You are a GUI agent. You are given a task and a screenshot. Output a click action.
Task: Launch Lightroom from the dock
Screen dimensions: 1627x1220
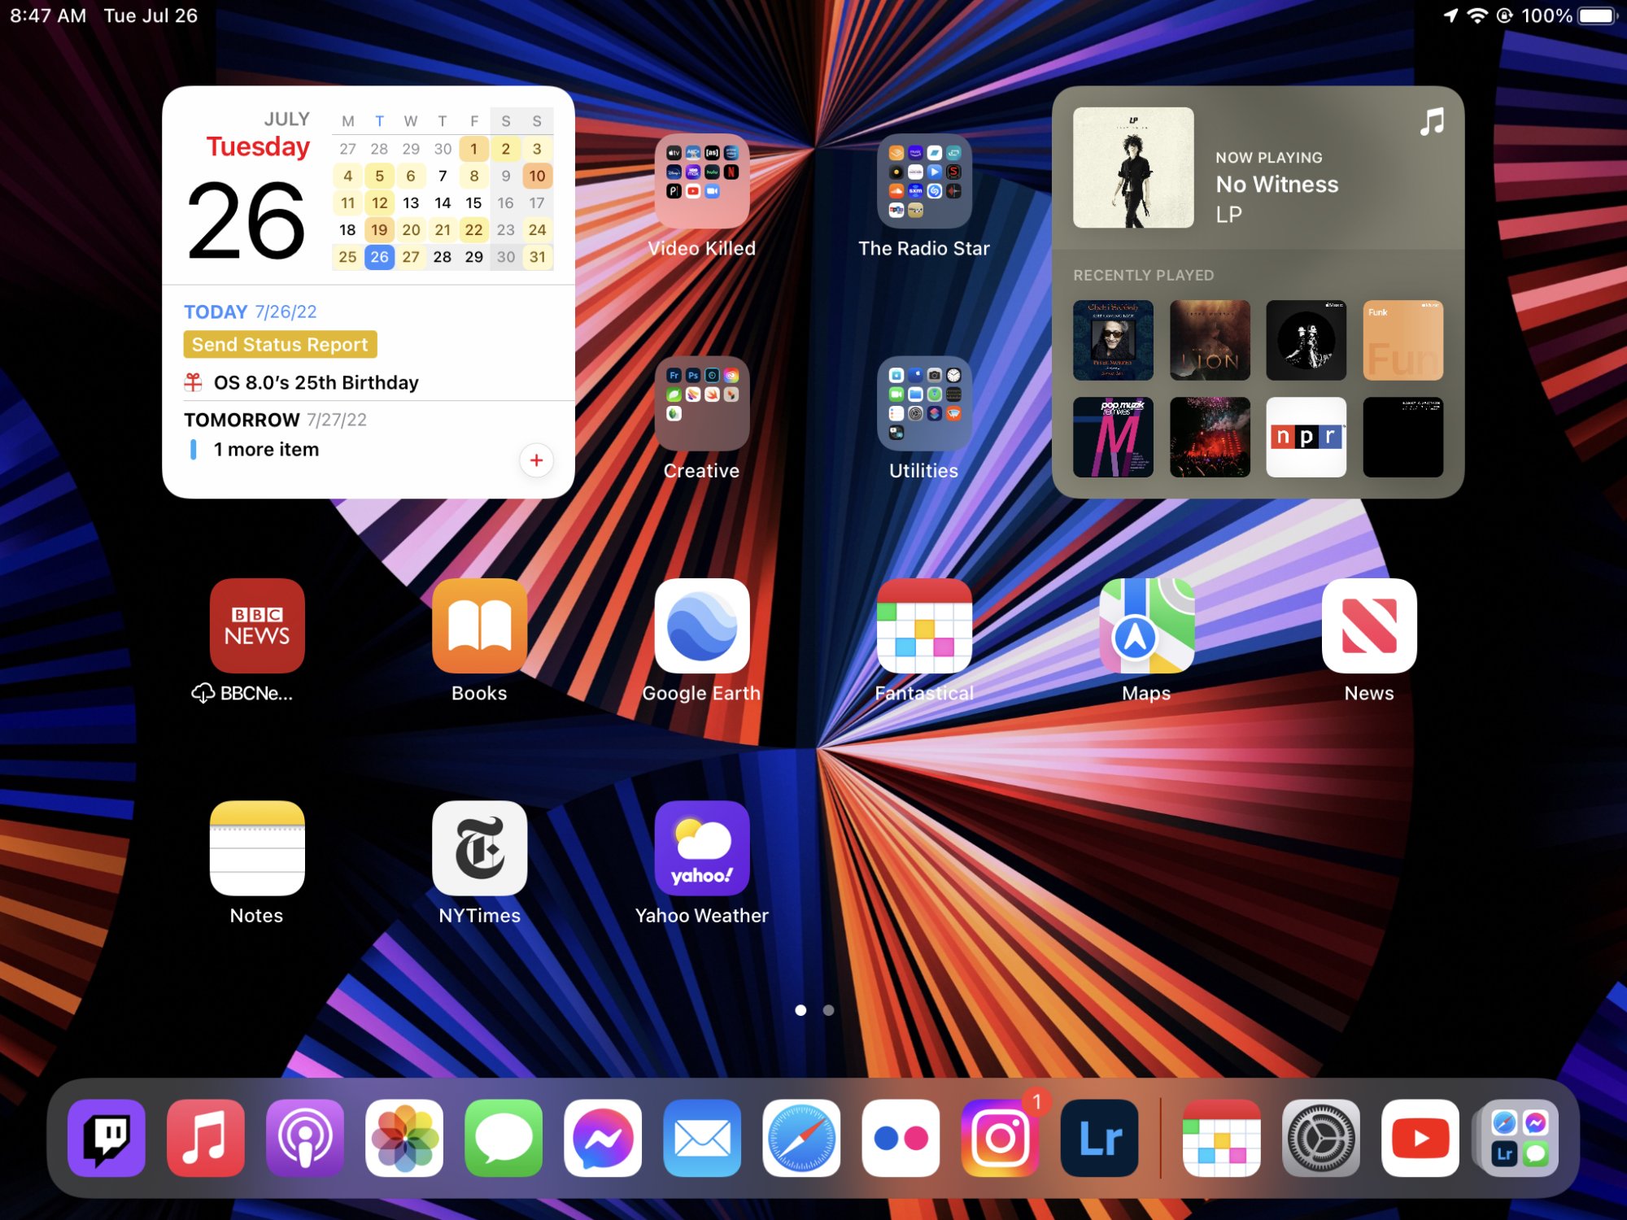pos(1100,1138)
